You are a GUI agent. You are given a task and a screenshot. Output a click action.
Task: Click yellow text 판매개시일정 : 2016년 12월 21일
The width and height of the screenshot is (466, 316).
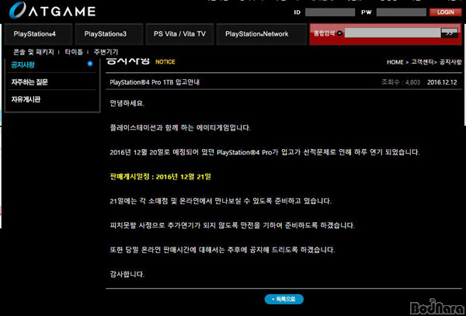(x=161, y=177)
